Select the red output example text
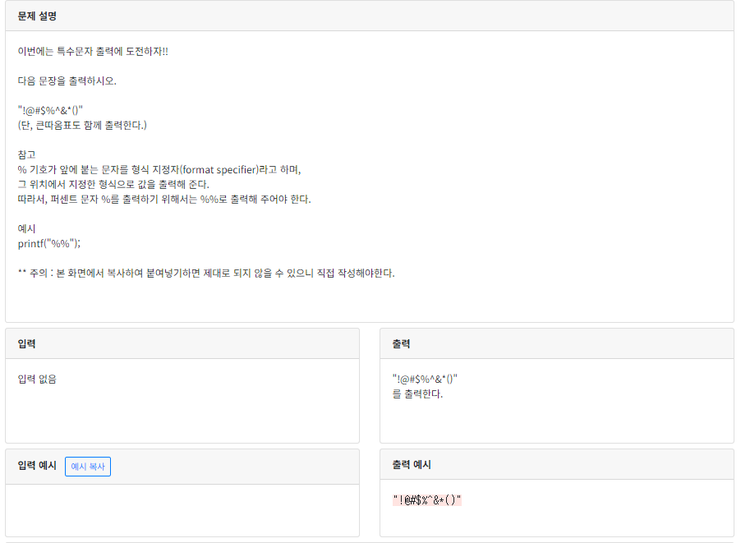 426,498
